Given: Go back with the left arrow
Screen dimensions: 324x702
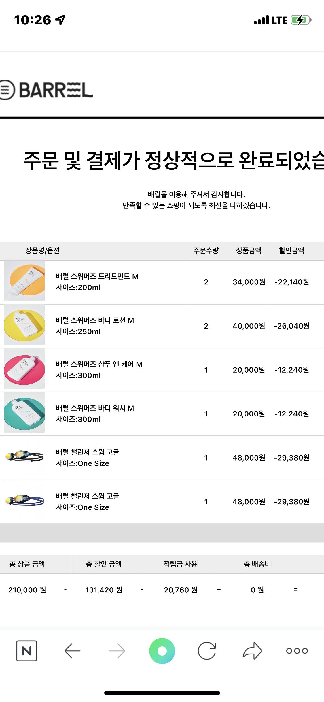Looking at the screenshot, I should [x=72, y=651].
